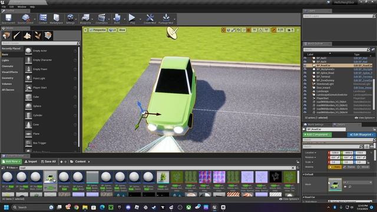Image resolution: width=377 pixels, height=212 pixels.
Task: Select Box Trigger from placement list
Action: pyautogui.click(x=51, y=143)
